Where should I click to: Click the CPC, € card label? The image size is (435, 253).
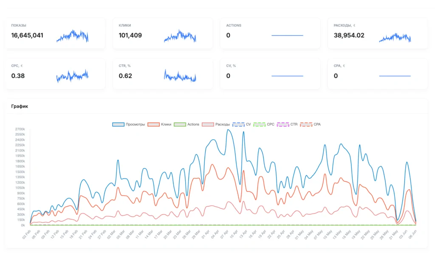pos(17,66)
